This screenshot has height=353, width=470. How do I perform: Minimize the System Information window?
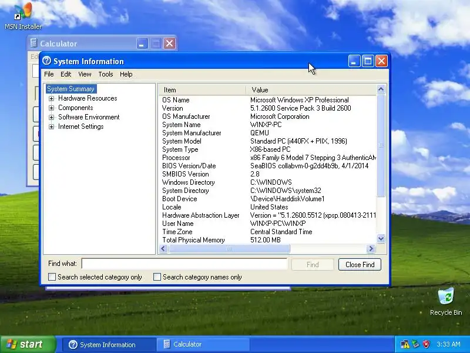354,61
